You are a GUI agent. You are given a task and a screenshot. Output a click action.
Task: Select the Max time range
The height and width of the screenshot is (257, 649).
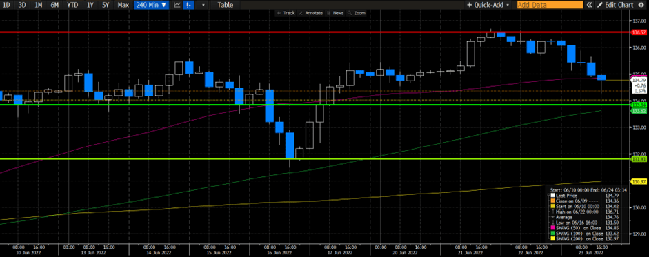(x=123, y=5)
